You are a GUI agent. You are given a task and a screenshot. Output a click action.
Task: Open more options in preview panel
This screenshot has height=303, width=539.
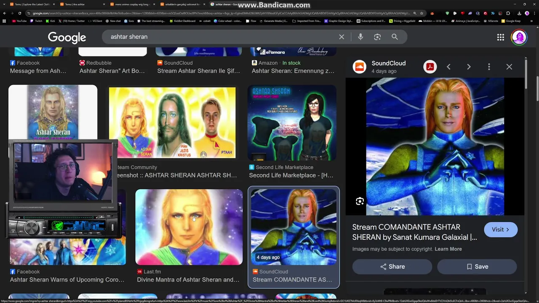click(489, 67)
